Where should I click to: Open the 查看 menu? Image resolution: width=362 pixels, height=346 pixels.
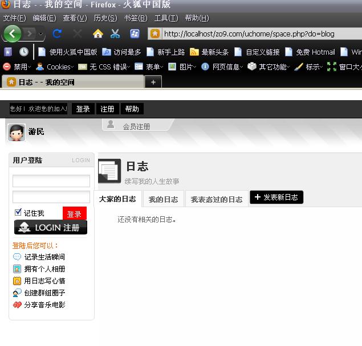pos(75,18)
